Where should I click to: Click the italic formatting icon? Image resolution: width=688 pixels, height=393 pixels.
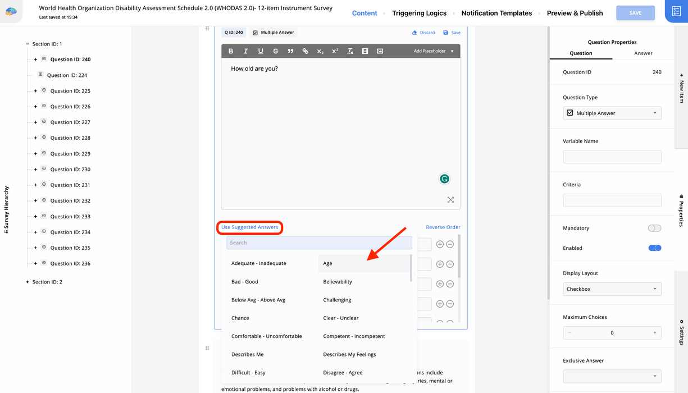pos(245,51)
